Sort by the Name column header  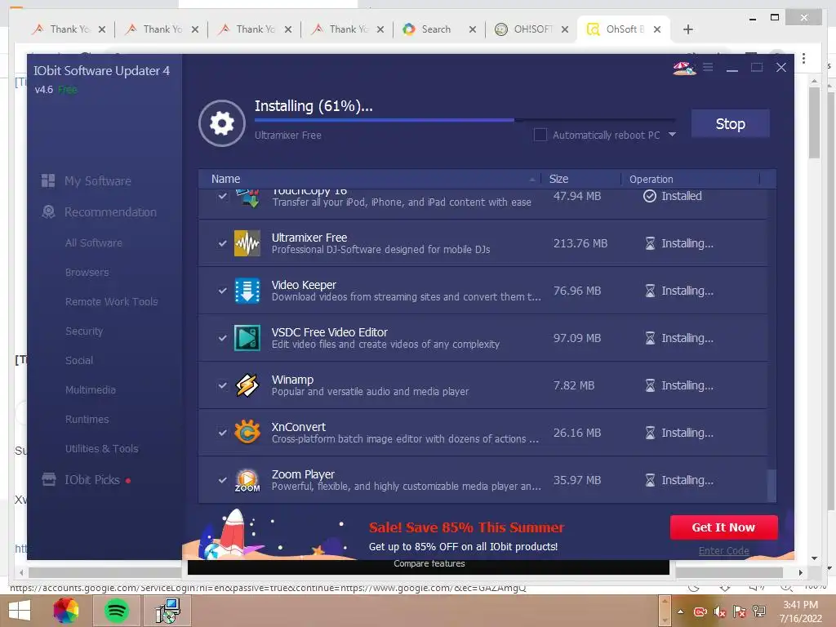pyautogui.click(x=370, y=179)
